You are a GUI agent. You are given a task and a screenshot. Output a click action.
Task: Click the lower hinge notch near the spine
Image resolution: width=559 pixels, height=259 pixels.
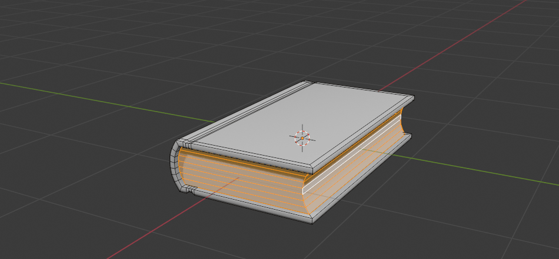tap(190, 189)
